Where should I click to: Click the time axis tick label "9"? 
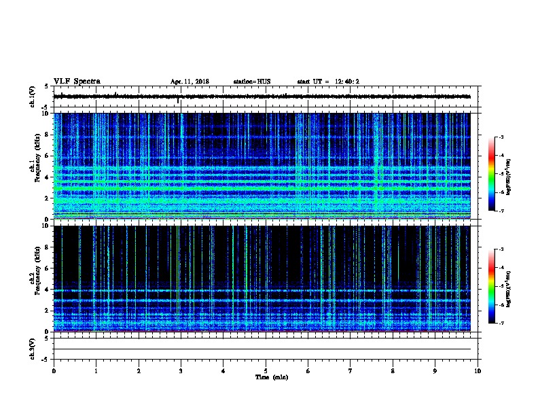pyautogui.click(x=435, y=371)
